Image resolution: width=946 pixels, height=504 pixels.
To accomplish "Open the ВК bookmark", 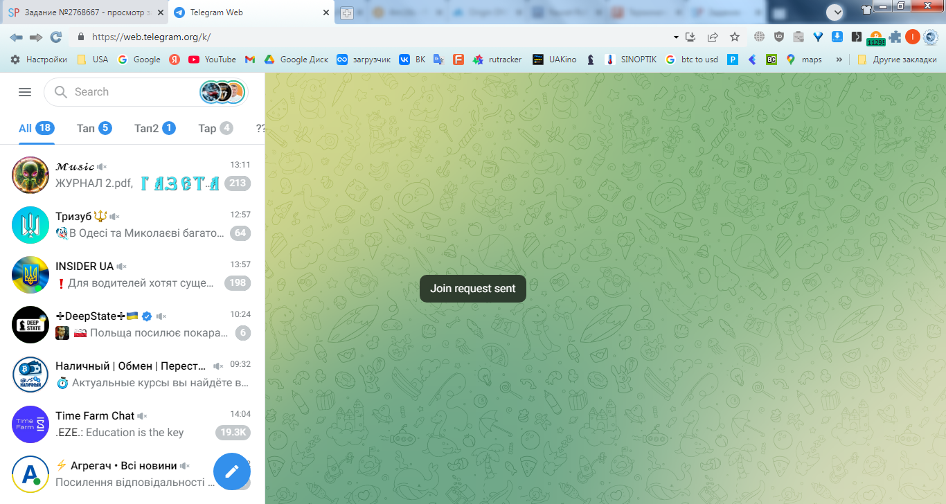I will tap(412, 60).
